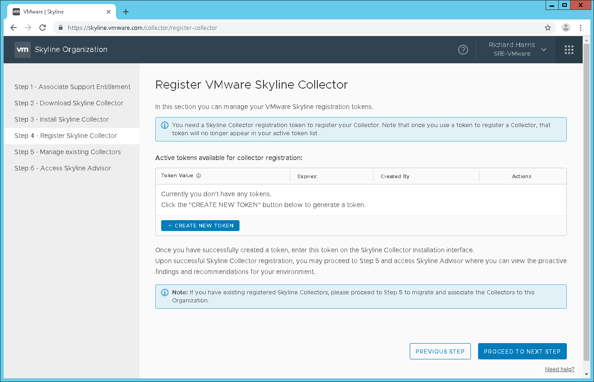Click the Created By column header
This screenshot has height=382, width=594.
click(x=395, y=176)
